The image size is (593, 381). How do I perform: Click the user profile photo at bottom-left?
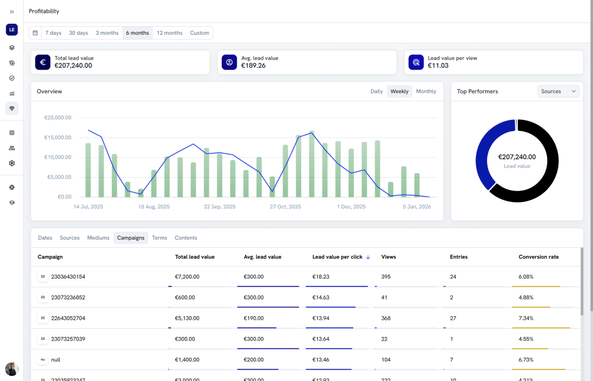click(12, 369)
